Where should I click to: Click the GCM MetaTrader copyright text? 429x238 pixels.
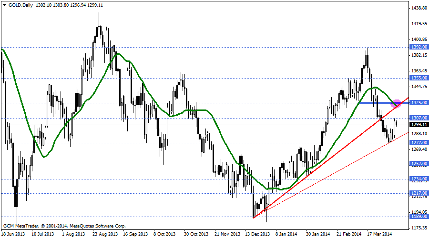coord(64,226)
